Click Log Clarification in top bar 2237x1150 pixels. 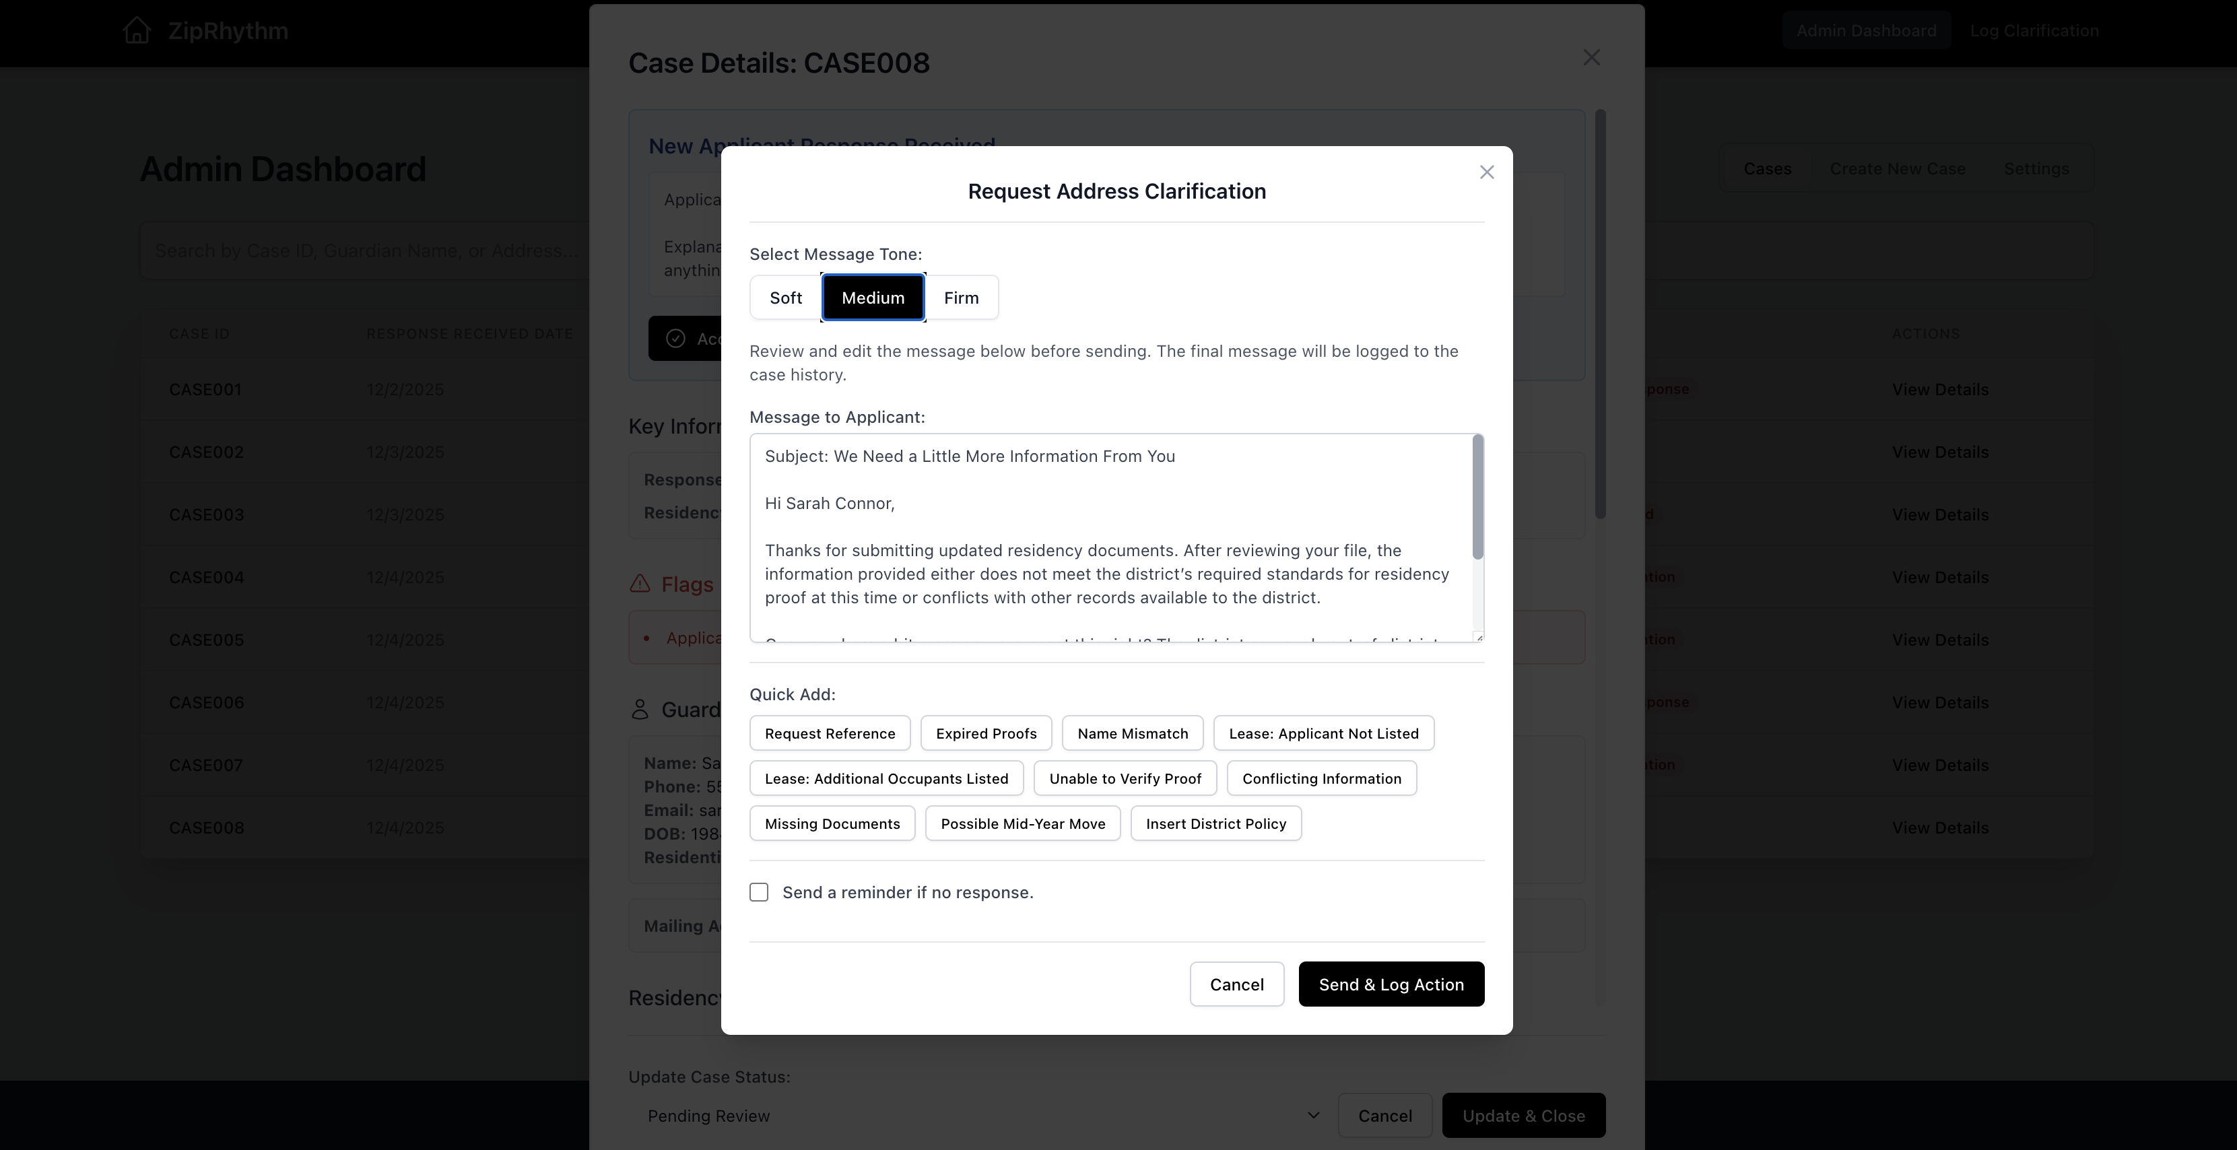click(2034, 30)
